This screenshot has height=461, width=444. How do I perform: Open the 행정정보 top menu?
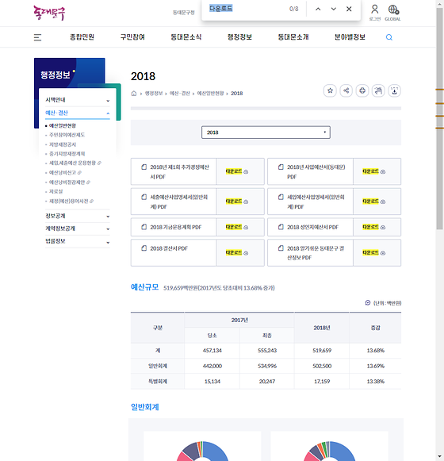239,37
